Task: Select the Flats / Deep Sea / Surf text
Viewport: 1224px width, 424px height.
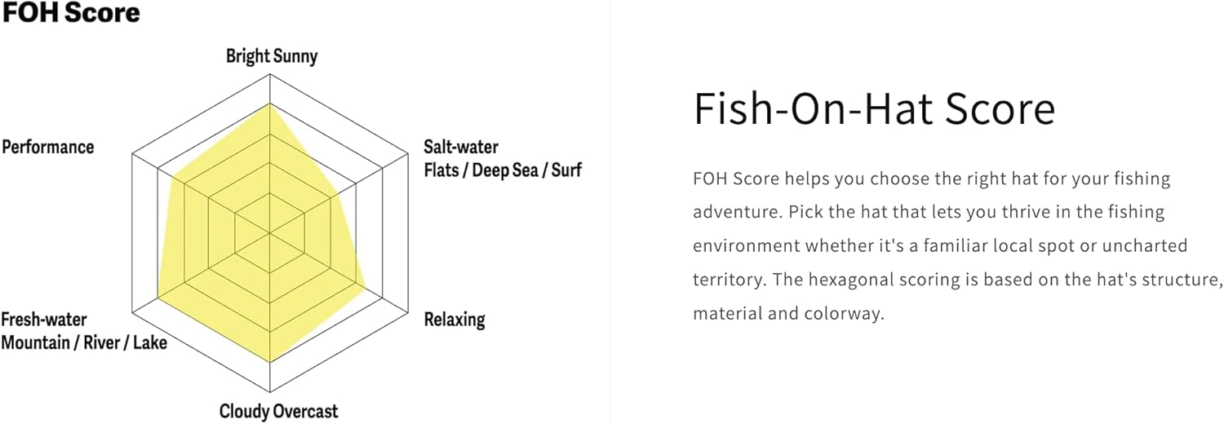Action: 503,171
